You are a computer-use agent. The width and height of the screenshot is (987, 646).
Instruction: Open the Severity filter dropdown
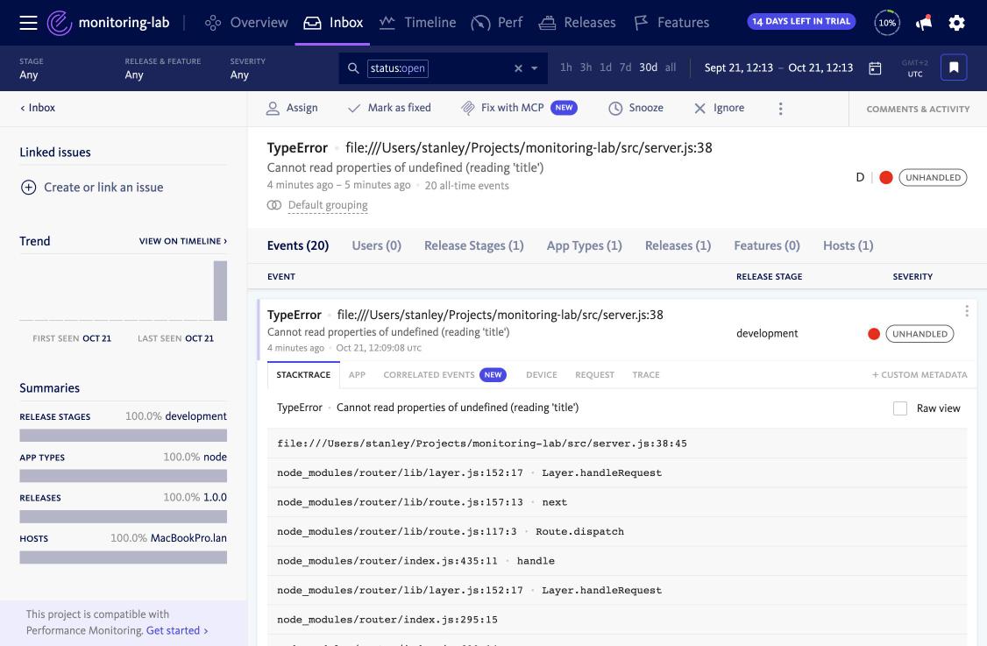(x=248, y=68)
